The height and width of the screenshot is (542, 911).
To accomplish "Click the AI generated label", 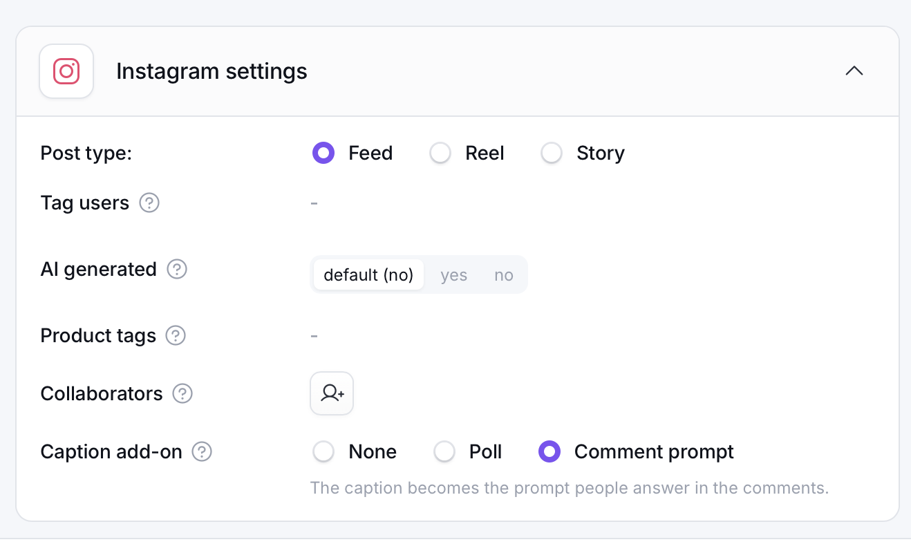I will tap(99, 269).
